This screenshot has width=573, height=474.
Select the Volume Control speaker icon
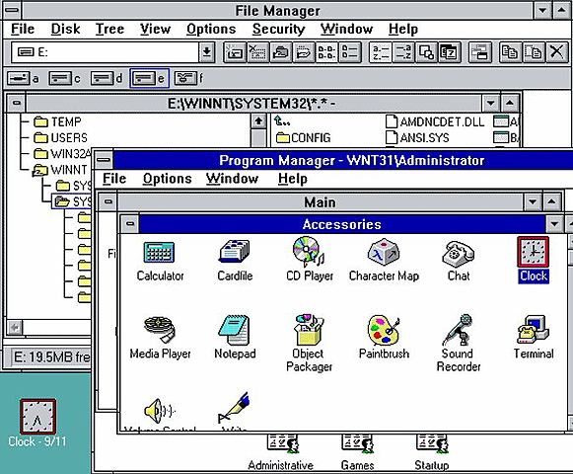pos(160,411)
